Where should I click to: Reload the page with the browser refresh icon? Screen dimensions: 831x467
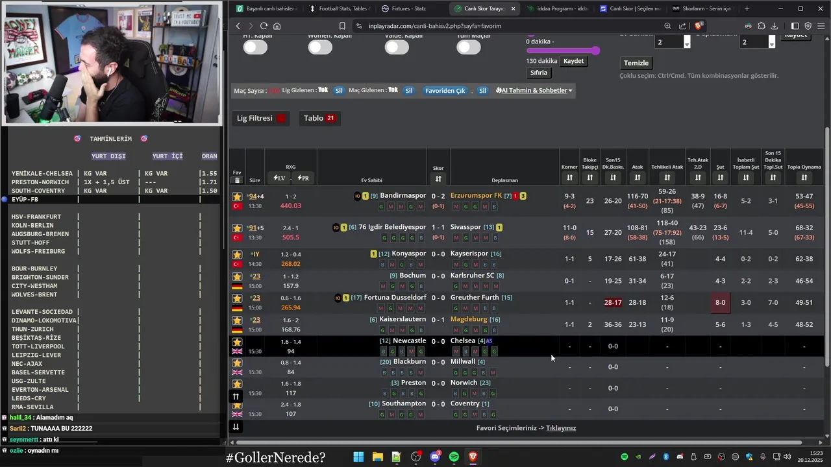click(264, 26)
